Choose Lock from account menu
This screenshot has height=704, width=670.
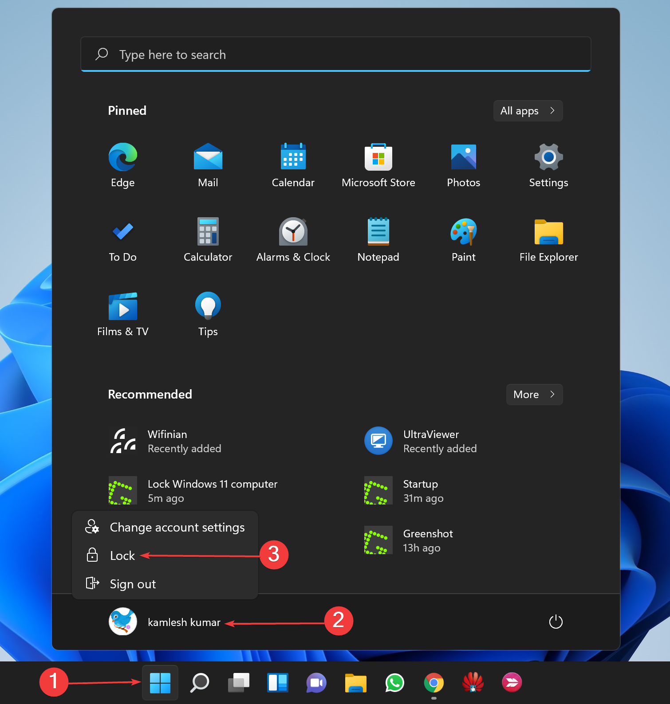pyautogui.click(x=165, y=555)
